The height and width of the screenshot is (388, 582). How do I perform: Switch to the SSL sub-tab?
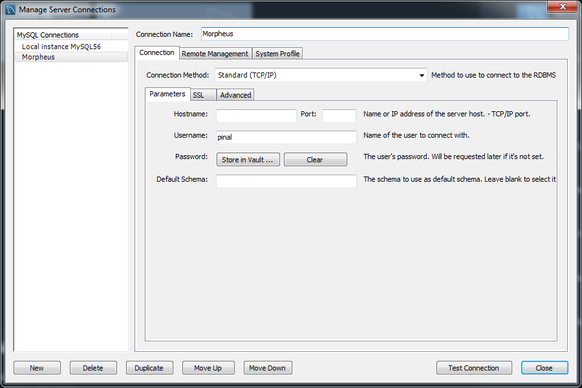(x=203, y=95)
